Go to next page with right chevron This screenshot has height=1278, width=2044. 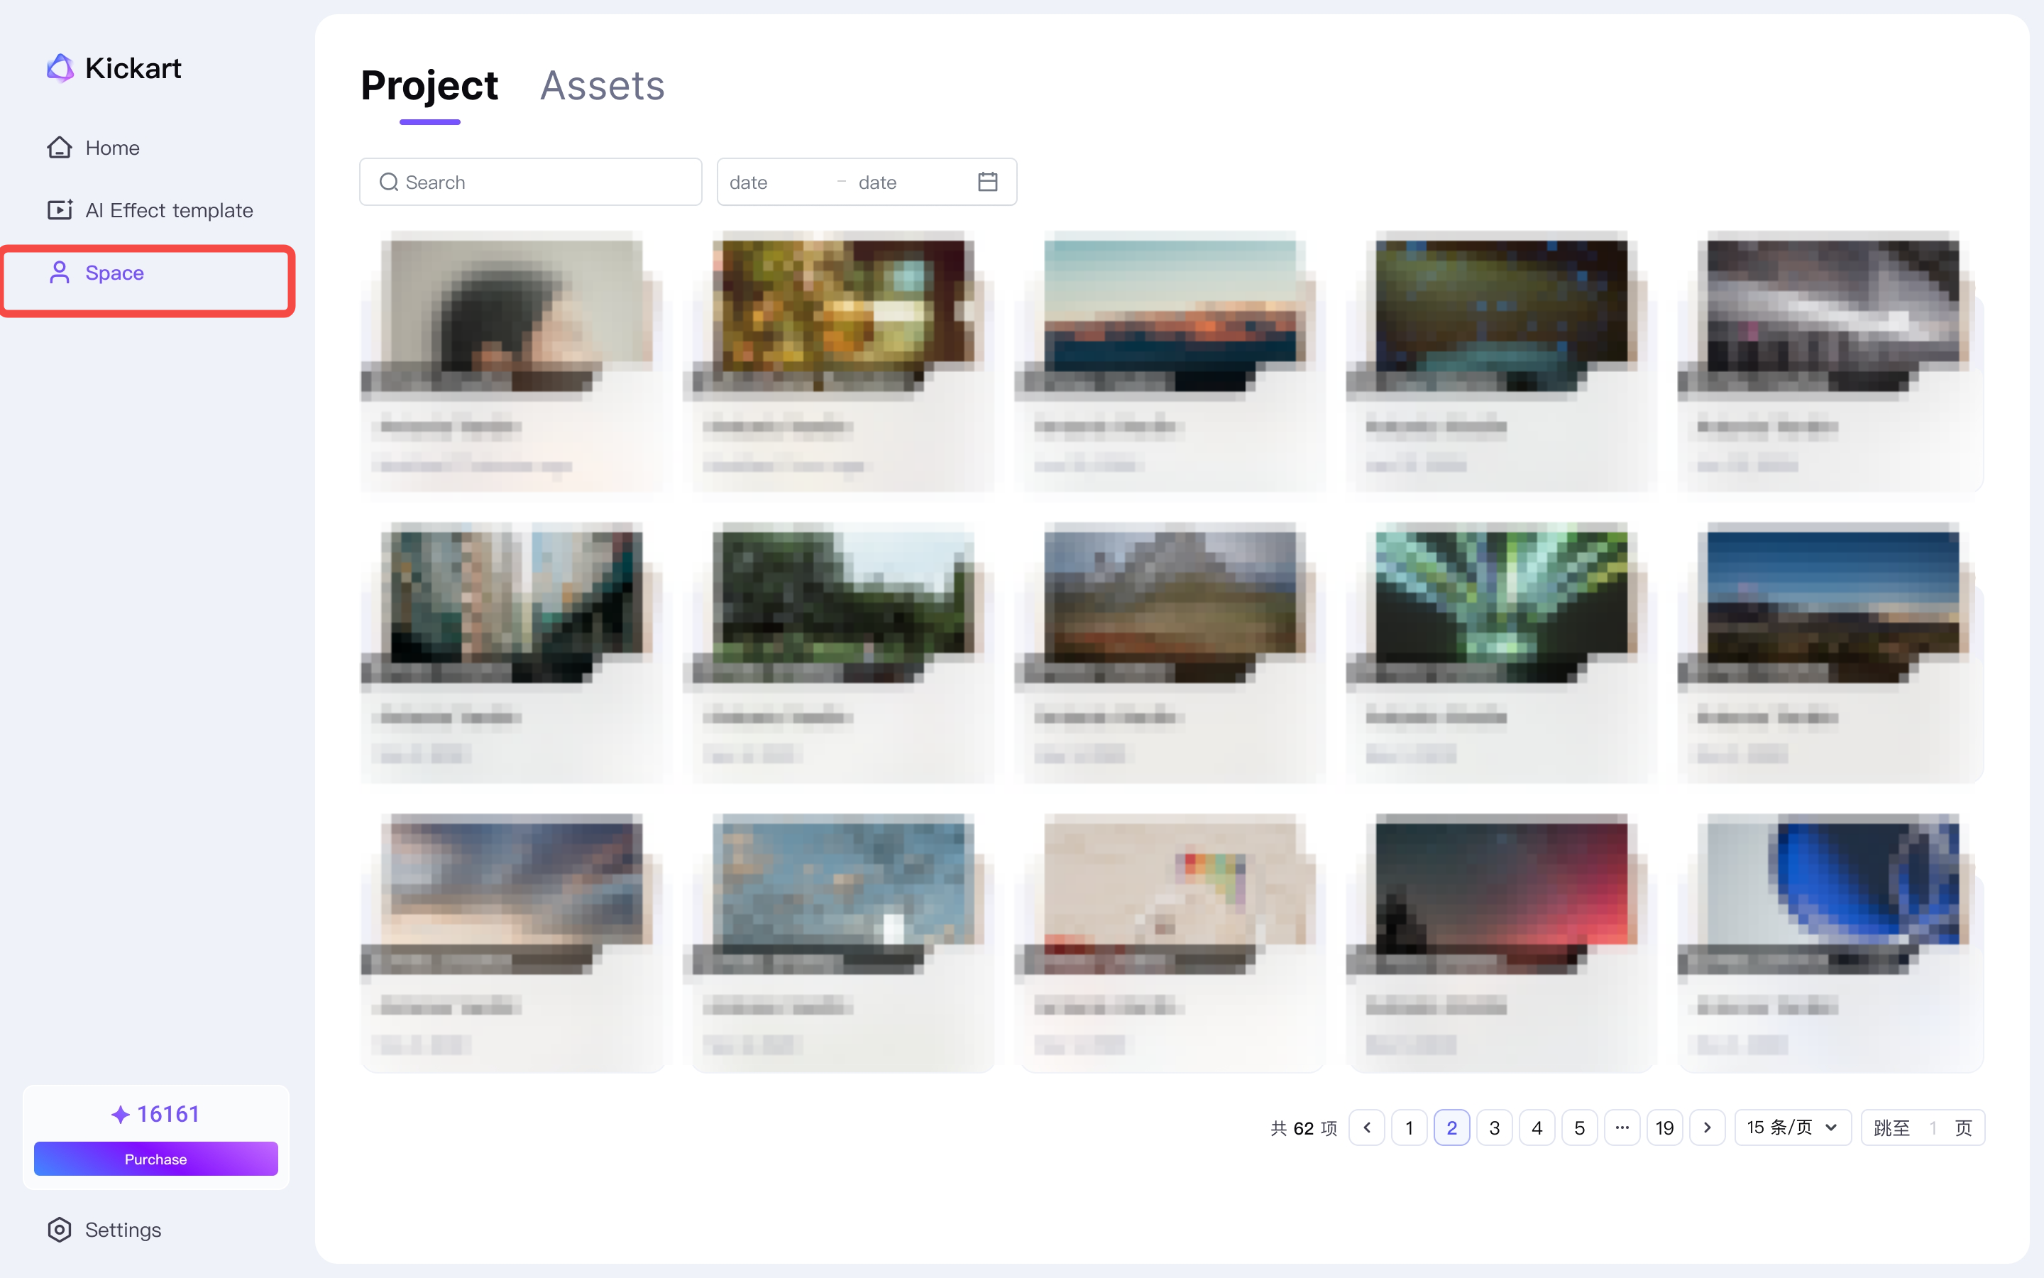[1707, 1127]
